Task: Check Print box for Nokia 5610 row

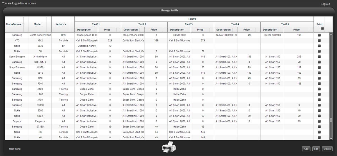Action: click(319, 73)
